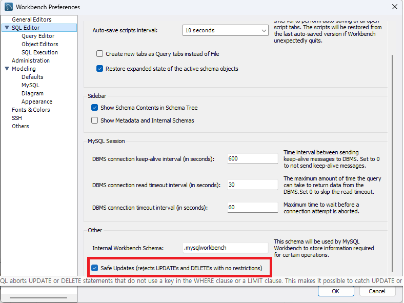Viewport: 404px width, 303px height.
Task: Open Modeling Diagram preferences
Action: tap(32, 93)
